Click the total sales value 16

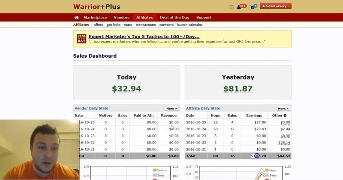click(x=232, y=156)
